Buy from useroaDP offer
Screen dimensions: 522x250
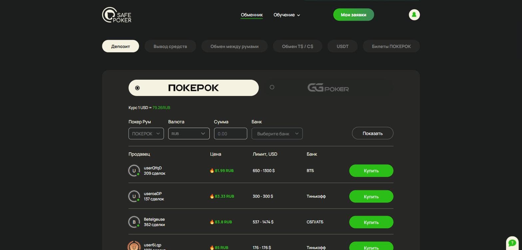[371, 196]
